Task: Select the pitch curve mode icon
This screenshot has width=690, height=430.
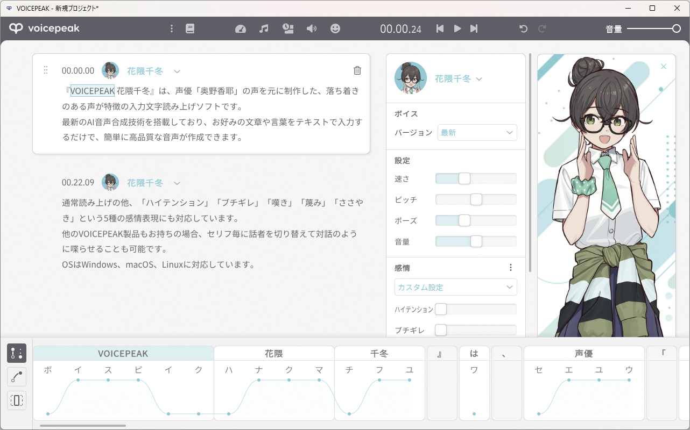Action: [x=17, y=377]
